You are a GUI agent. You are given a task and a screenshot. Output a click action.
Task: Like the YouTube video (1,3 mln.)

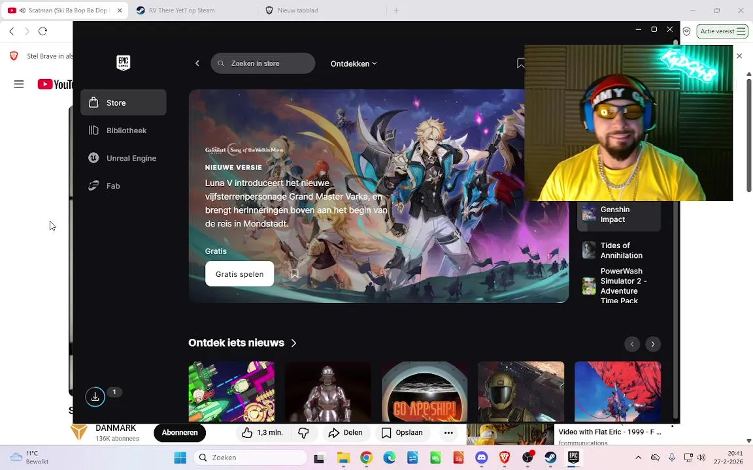(x=262, y=433)
